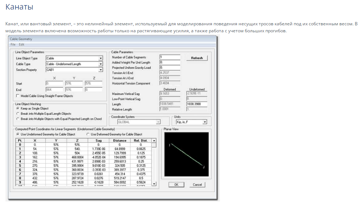This screenshot has width=363, height=207.
Task: Focus the Added Weight Per Unit Length field
Action: (x=170, y=62)
